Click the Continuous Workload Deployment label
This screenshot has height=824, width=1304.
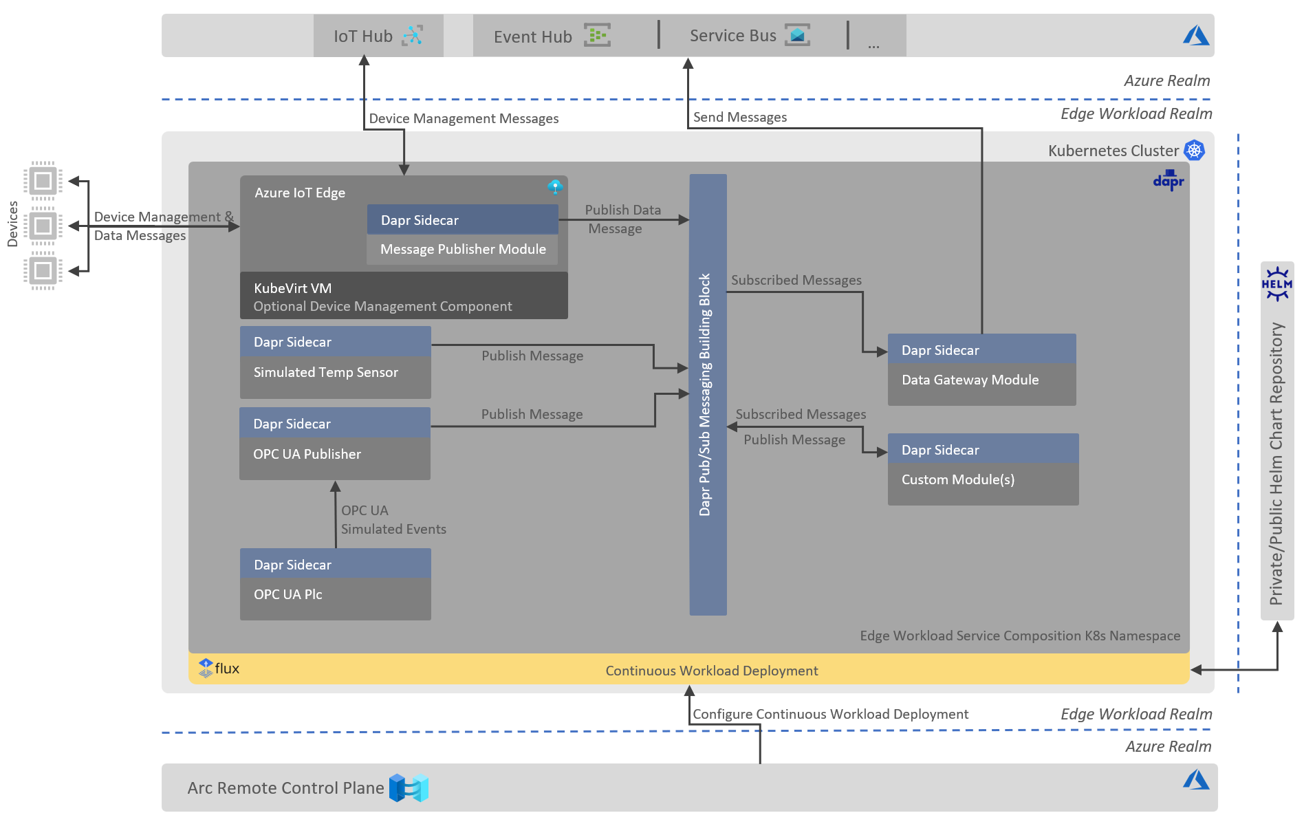pos(712,671)
